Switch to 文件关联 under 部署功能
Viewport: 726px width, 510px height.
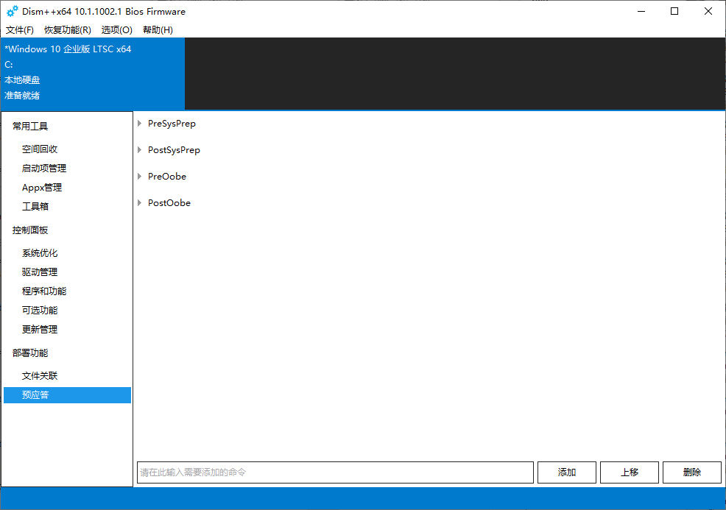pos(40,376)
